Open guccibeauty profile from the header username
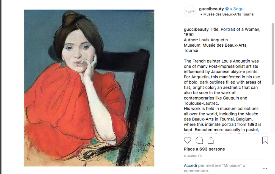Image resolution: width=275 pixels, height=174 pixels. pos(211,9)
